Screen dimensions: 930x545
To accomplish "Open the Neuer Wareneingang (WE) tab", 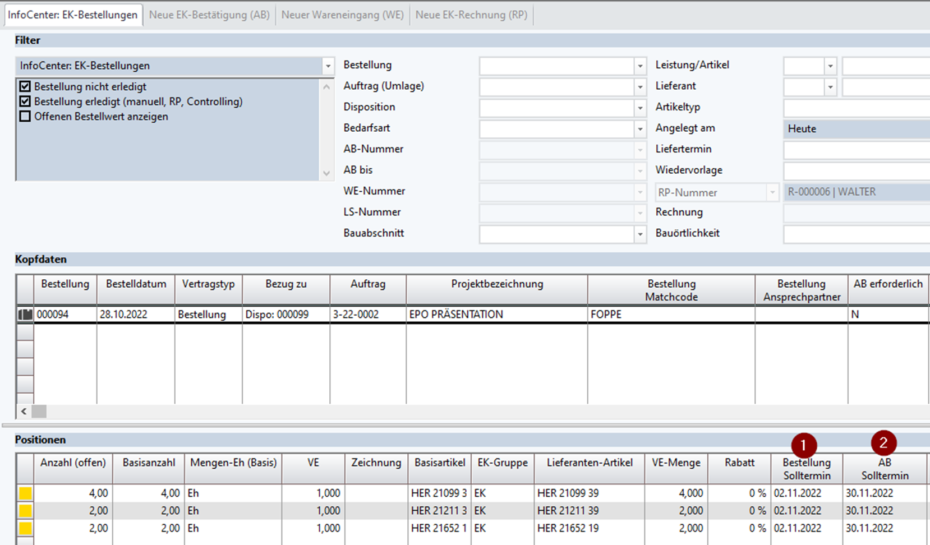I will click(x=342, y=15).
